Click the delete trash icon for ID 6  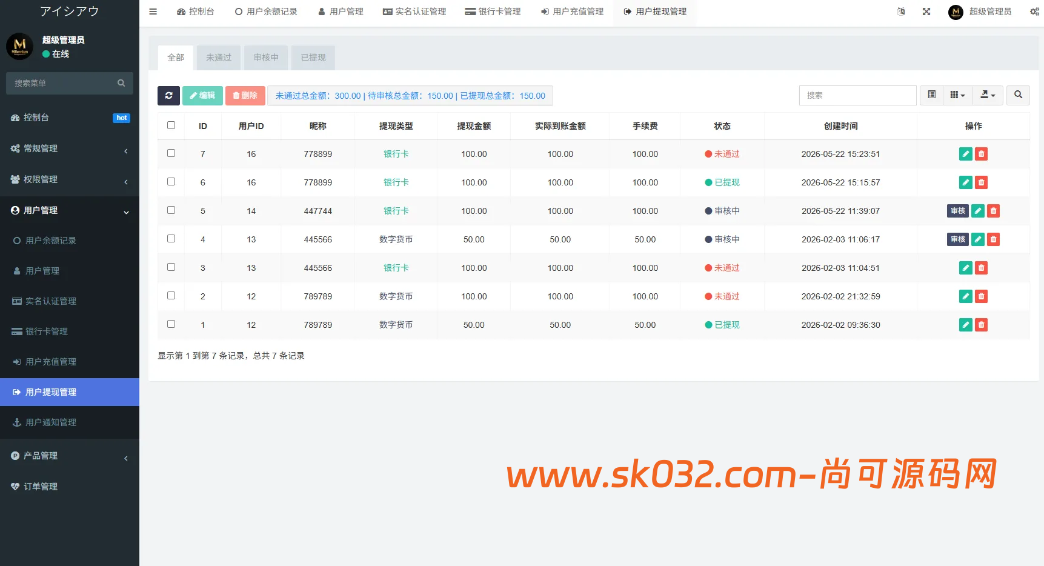coord(982,182)
